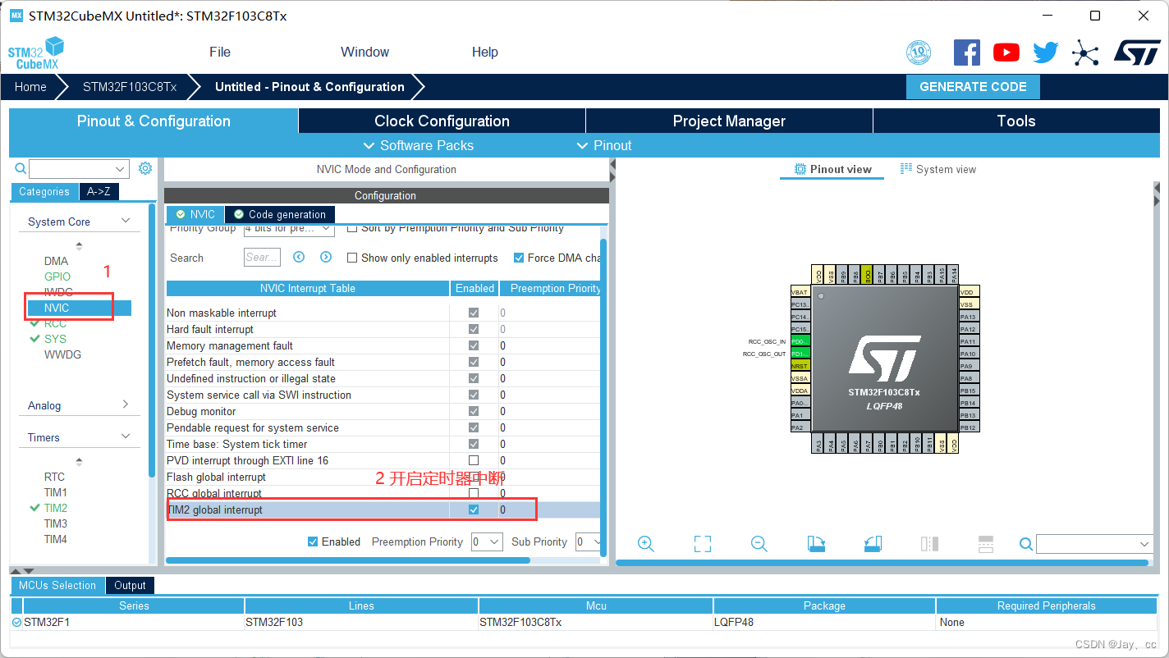Switch to the A->Z list tab
Screen dimensions: 1169x658
(x=99, y=191)
